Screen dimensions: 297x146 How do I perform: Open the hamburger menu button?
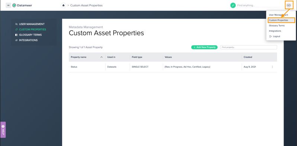point(8,5)
